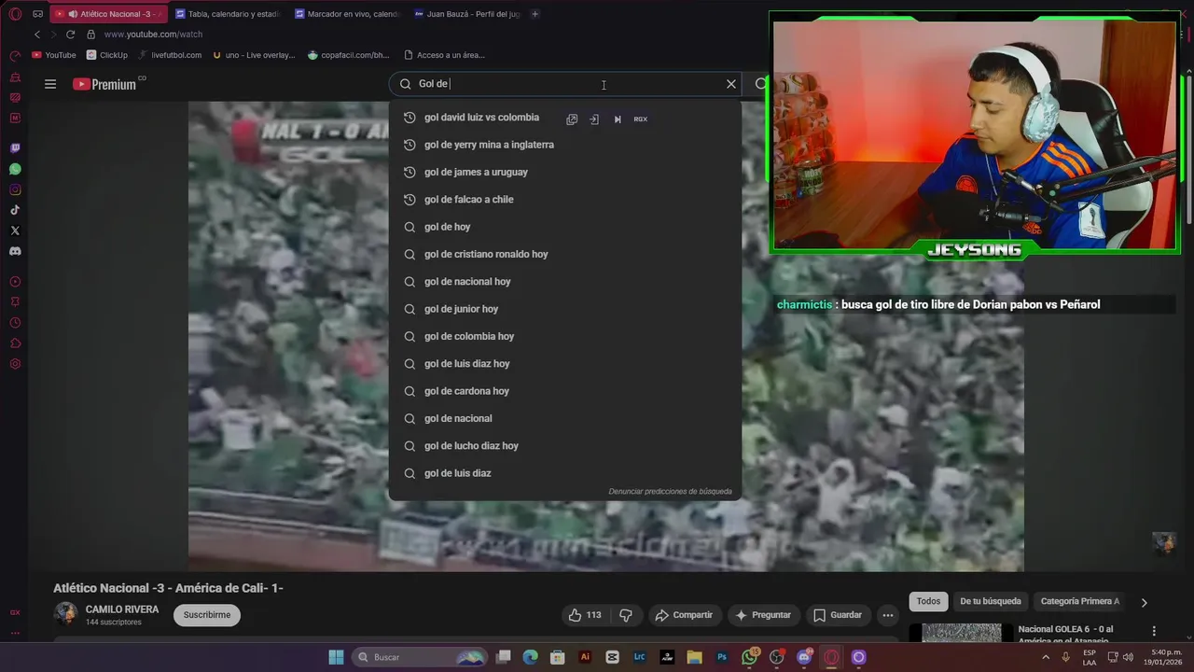The image size is (1194, 672).
Task: Open more actions three-dot menu under video
Action: (888, 615)
